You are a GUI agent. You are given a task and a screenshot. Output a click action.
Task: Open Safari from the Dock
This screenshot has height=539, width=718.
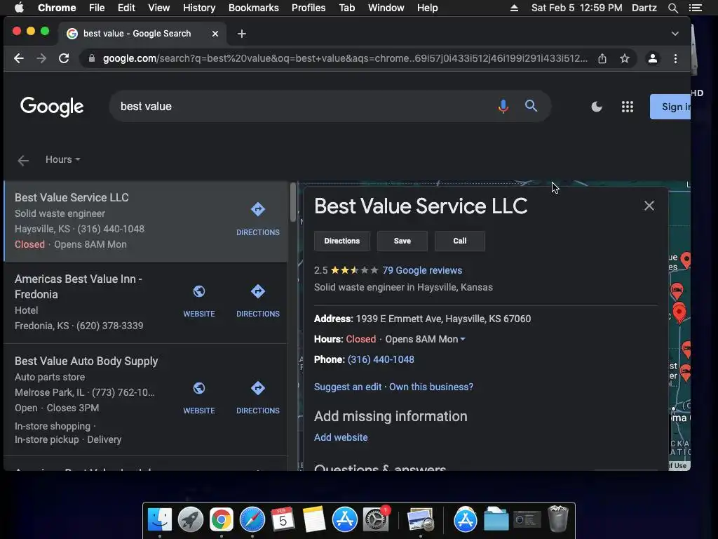point(252,520)
